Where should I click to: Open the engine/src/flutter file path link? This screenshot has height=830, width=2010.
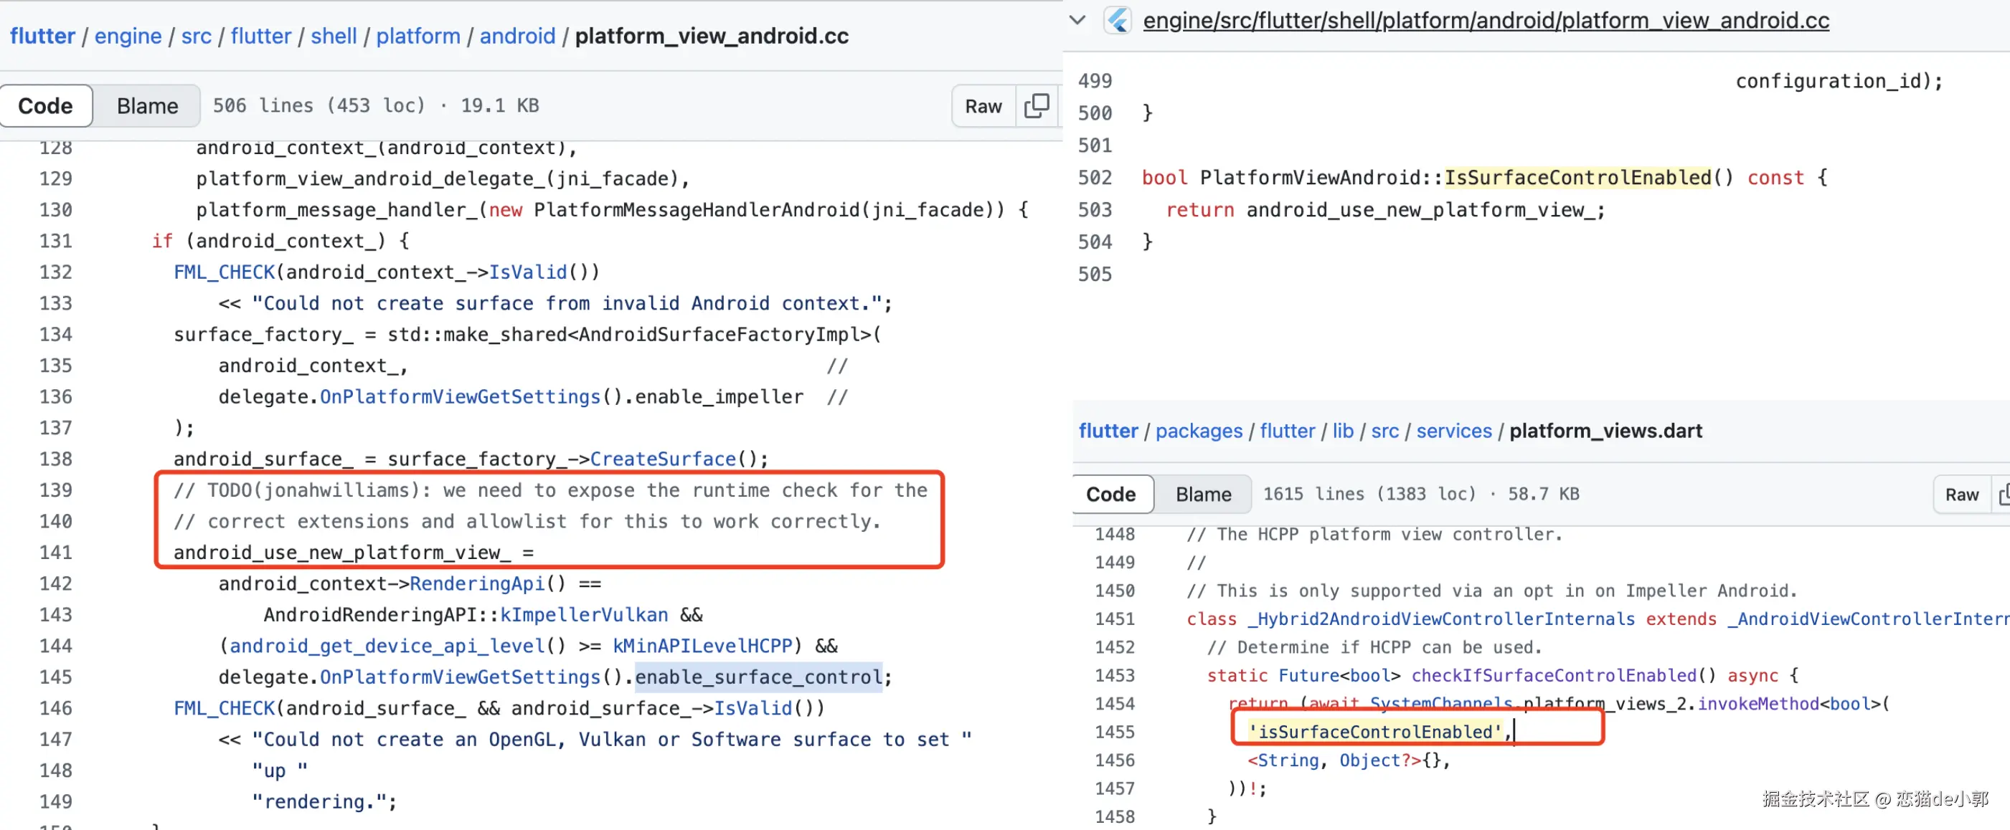(1485, 21)
